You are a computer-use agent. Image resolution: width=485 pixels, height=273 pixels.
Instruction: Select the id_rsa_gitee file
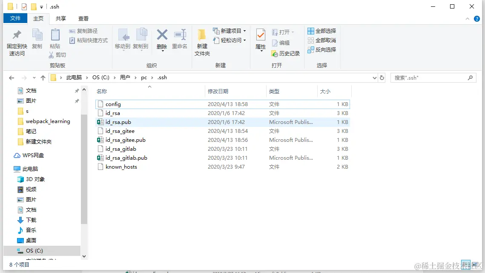click(x=223, y=131)
